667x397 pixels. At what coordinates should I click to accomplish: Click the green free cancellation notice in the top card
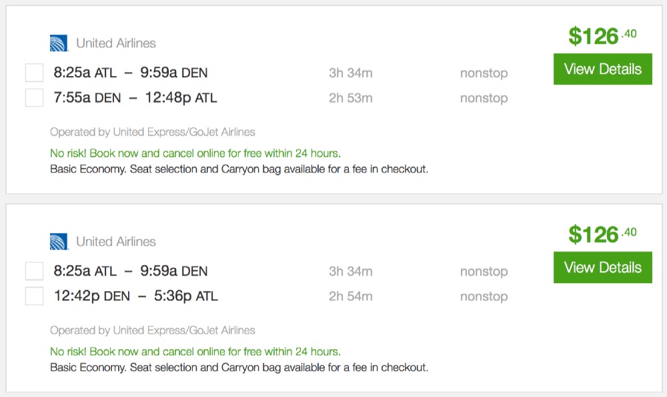195,153
